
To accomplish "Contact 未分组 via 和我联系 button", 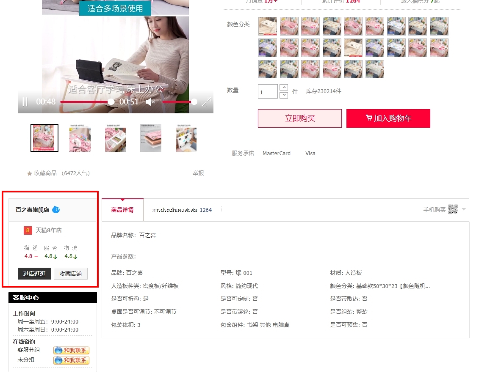I will tap(71, 360).
